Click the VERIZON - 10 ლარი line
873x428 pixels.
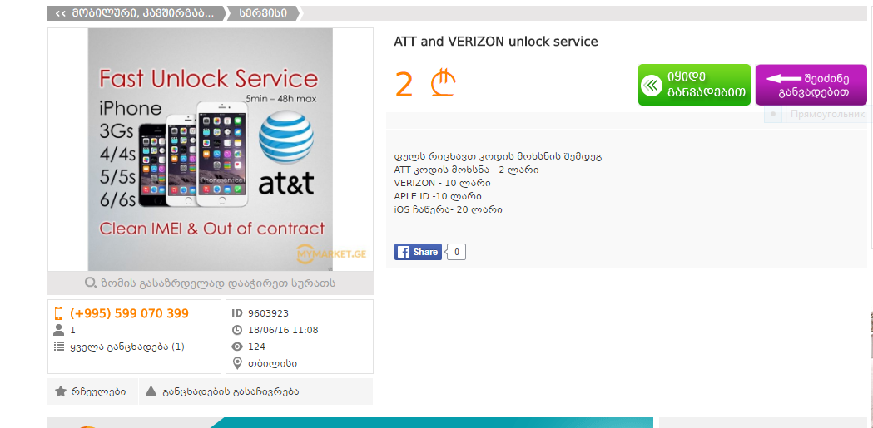[x=442, y=183]
